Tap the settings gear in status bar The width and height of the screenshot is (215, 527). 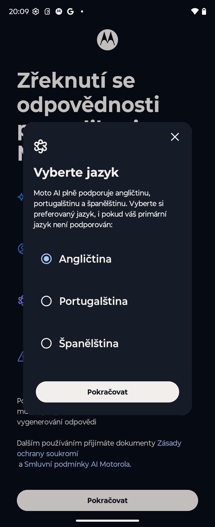(x=36, y=12)
